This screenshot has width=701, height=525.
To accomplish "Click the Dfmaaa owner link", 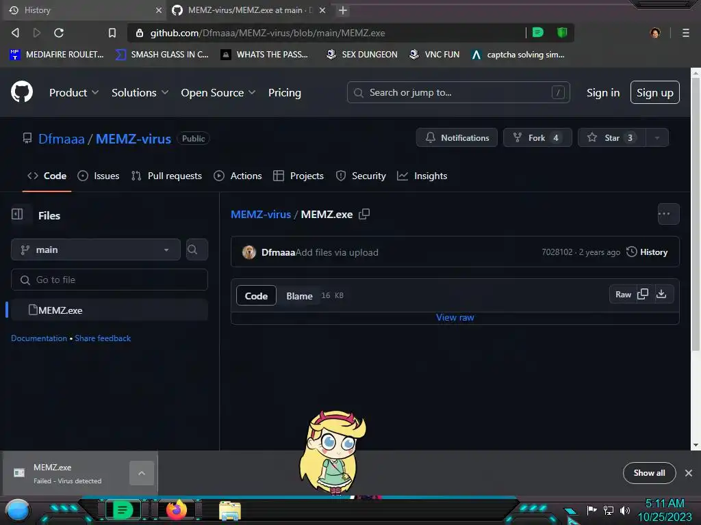I will tap(61, 139).
